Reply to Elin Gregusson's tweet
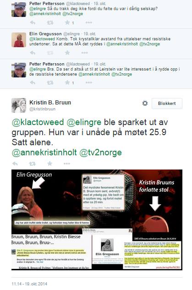Viewport: 192px width, 290px height. (x=33, y=53)
